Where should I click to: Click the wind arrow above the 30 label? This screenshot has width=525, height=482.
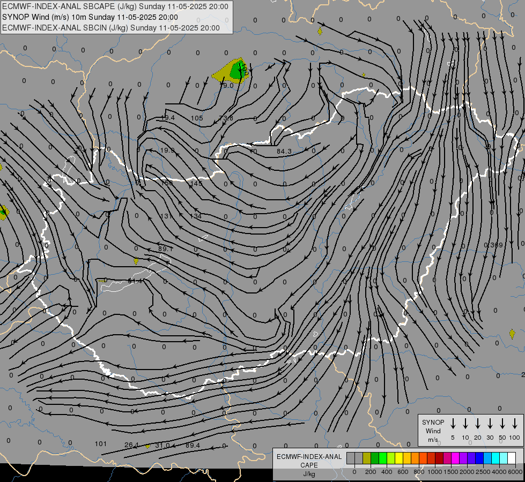pos(490,423)
